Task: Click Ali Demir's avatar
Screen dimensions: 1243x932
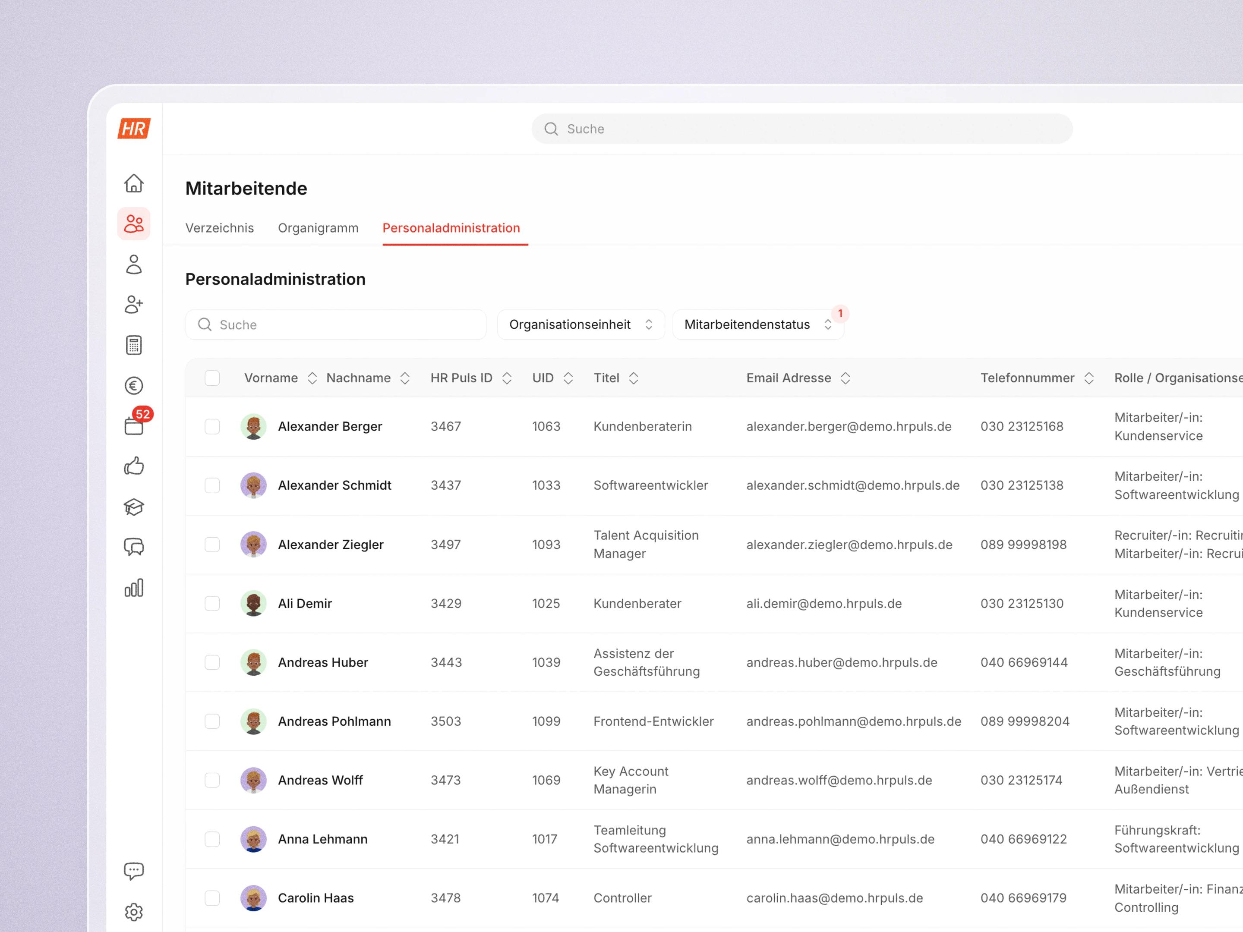Action: 253,603
